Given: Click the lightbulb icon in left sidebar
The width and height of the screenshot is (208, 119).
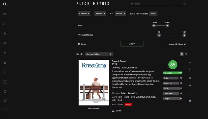Looking at the screenshot, I should point(5,72).
